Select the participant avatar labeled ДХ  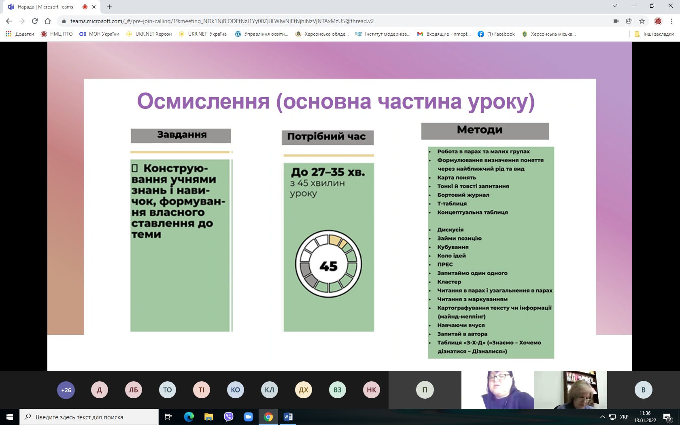304,390
